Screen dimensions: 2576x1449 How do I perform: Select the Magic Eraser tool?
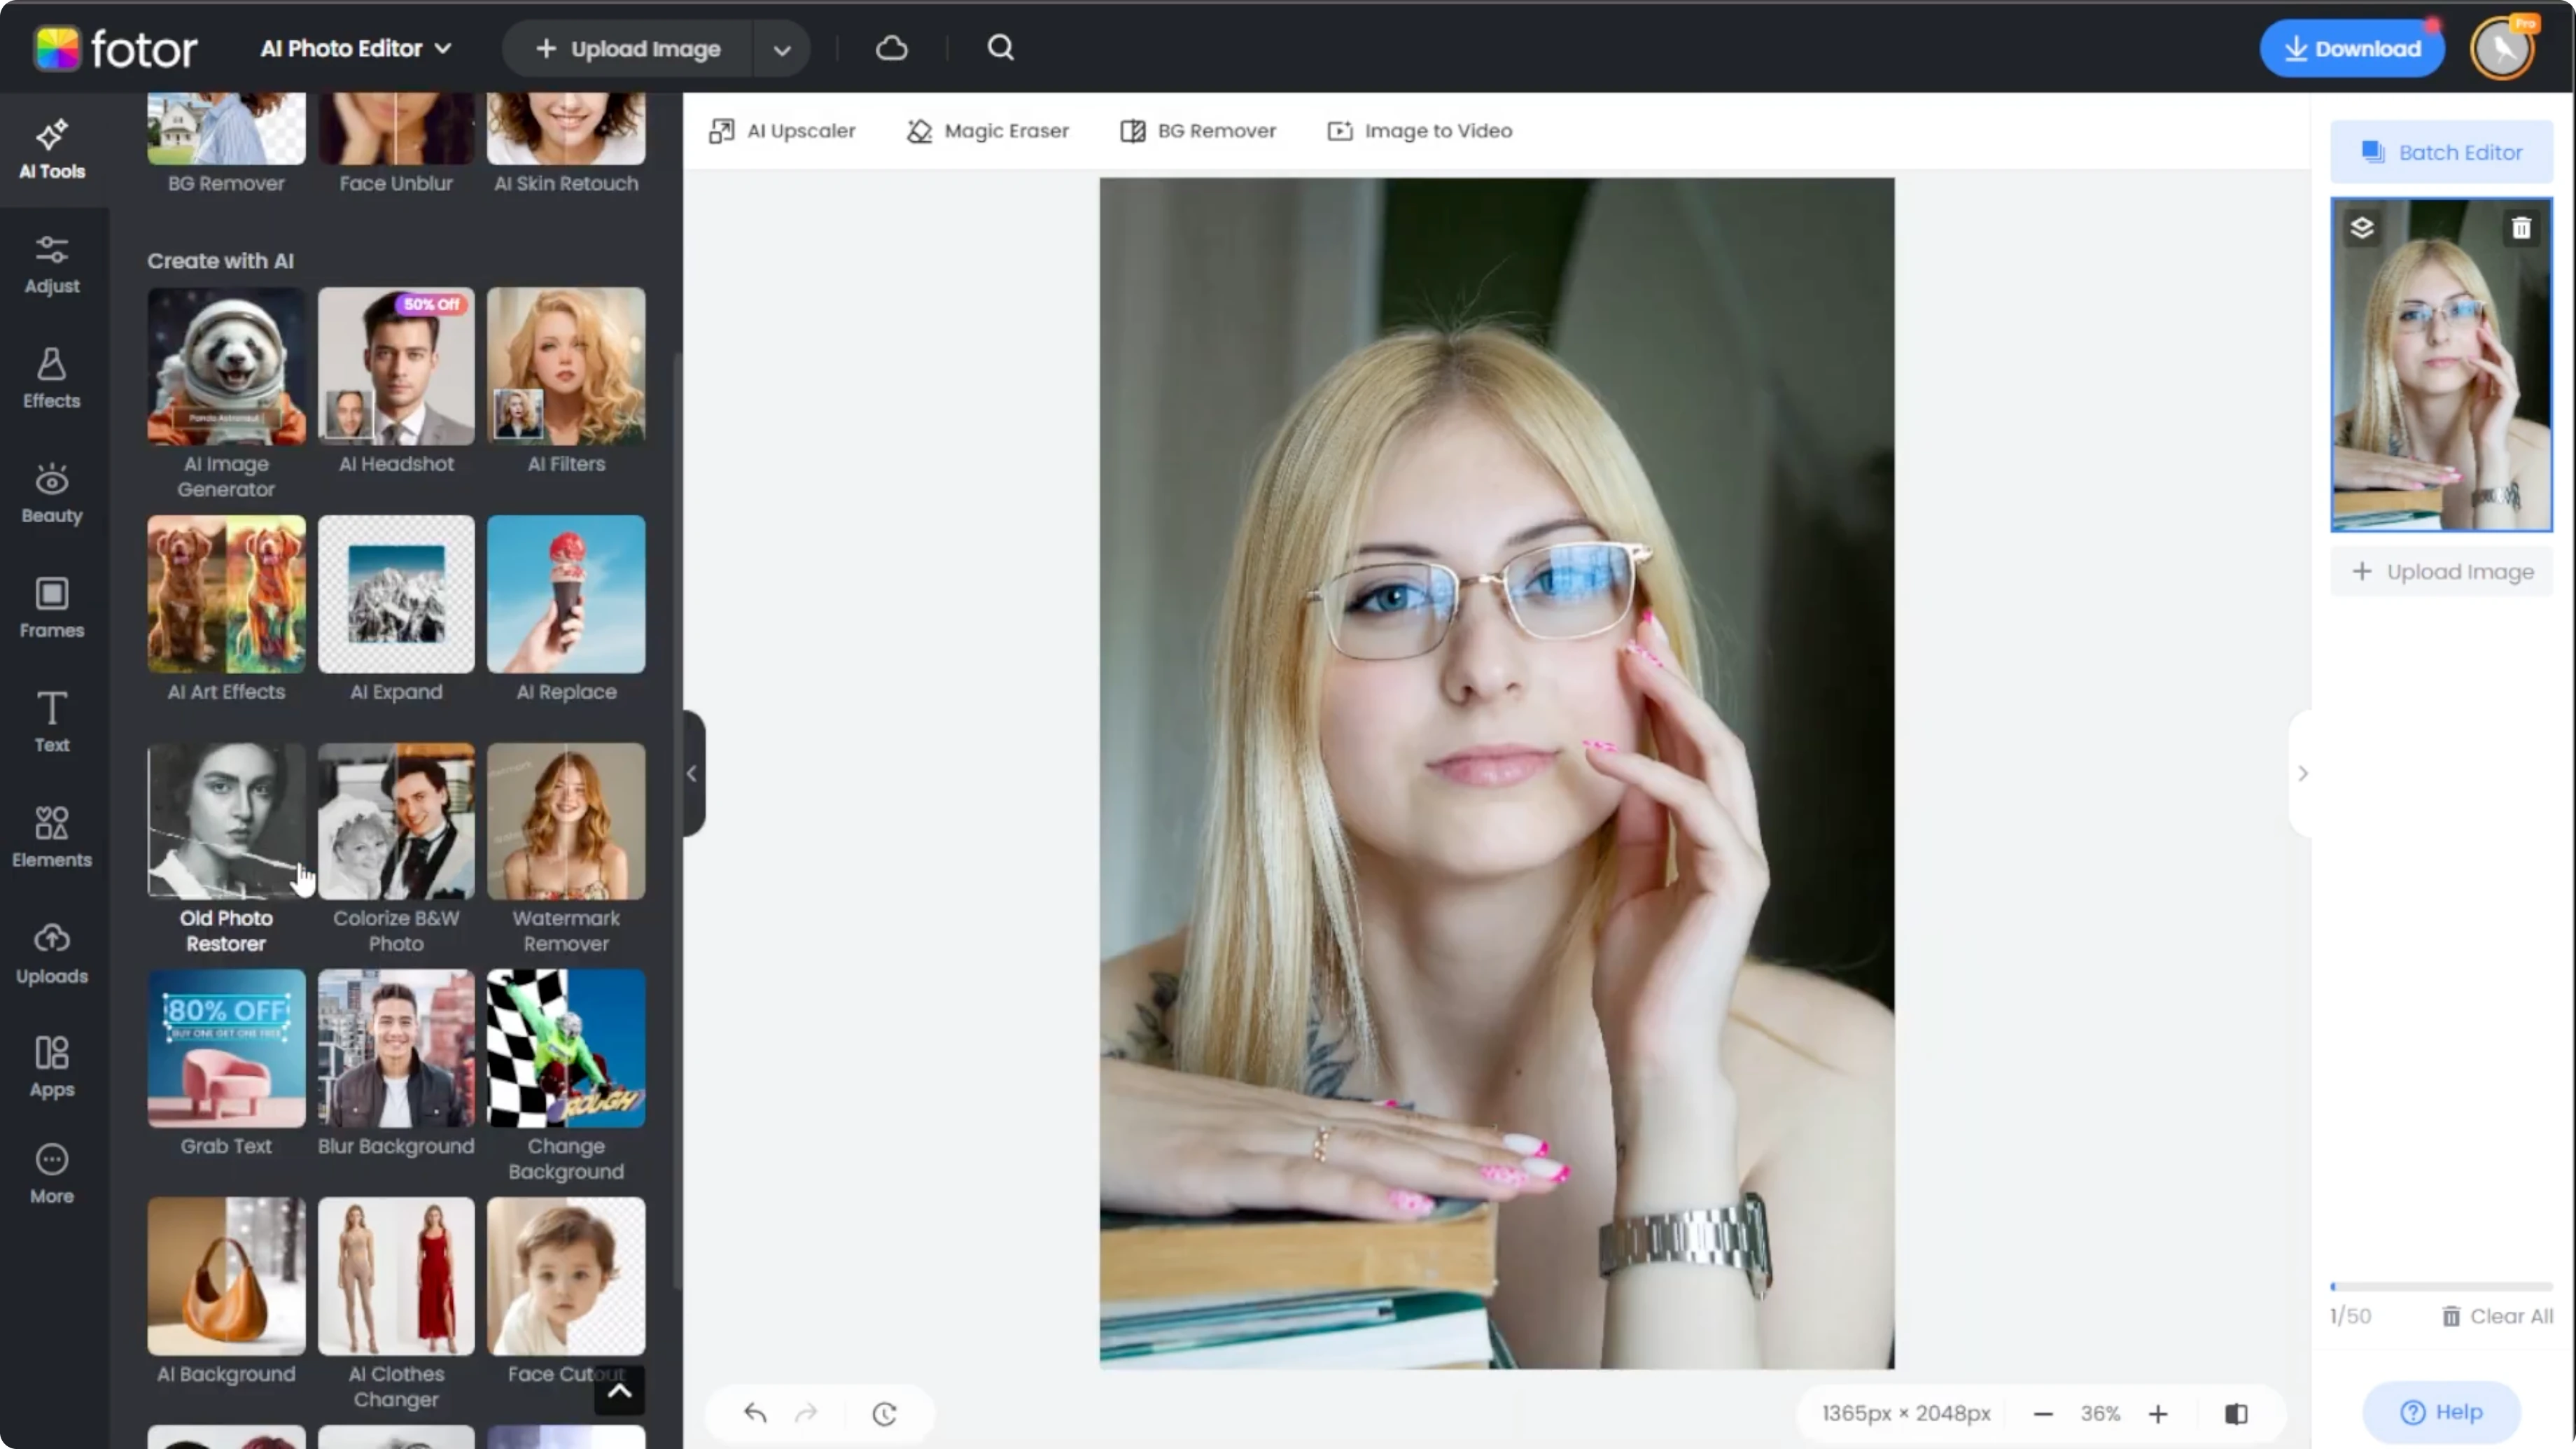pos(988,131)
